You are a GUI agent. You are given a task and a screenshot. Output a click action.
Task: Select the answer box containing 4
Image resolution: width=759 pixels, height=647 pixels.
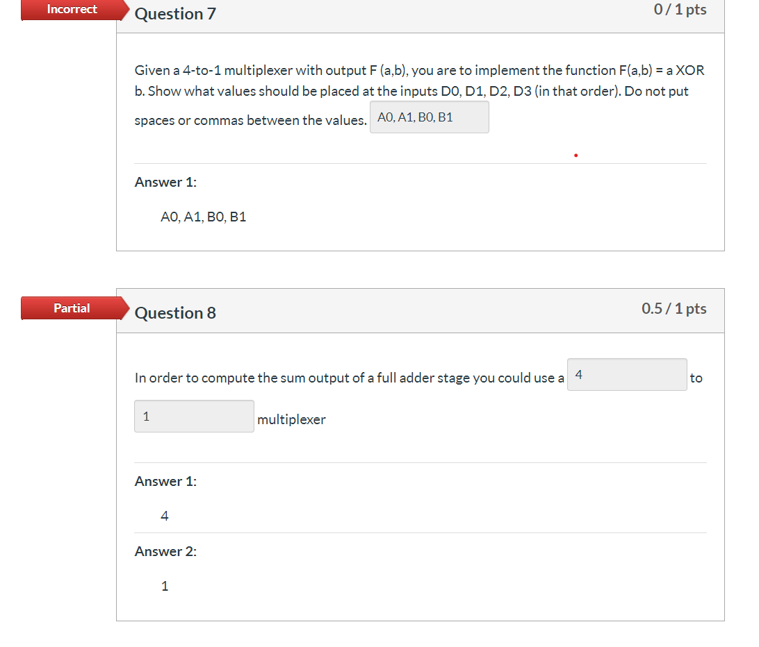(x=626, y=374)
